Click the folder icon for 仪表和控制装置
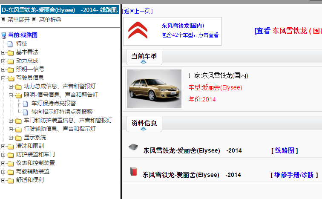The height and width of the screenshot is (199, 322). [x=11, y=163]
